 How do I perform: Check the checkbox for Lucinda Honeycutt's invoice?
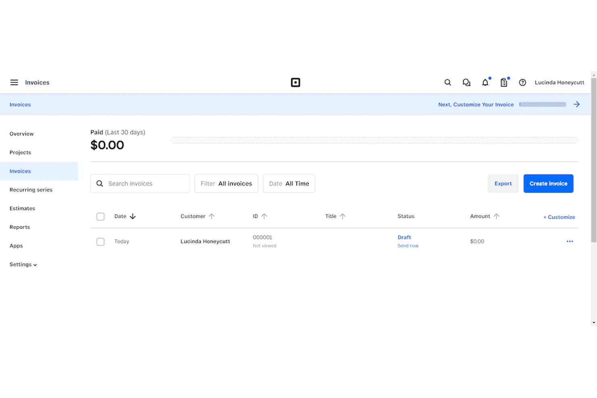100,242
